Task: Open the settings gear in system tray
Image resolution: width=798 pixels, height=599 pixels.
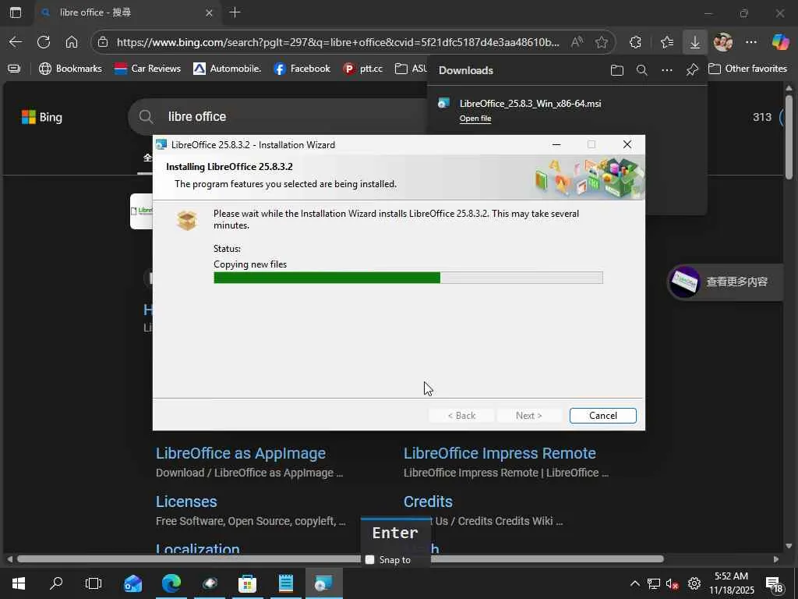Action: click(x=694, y=583)
